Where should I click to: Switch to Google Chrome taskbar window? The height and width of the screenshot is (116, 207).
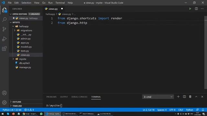(x=30, y=114)
